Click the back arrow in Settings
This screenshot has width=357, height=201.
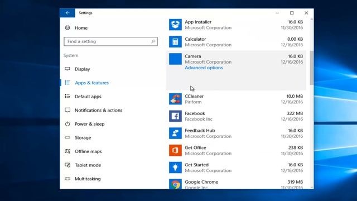[x=67, y=13]
